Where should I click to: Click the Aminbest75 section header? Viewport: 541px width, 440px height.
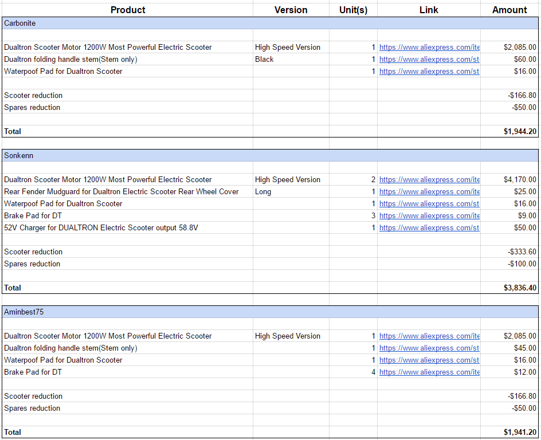click(270, 312)
